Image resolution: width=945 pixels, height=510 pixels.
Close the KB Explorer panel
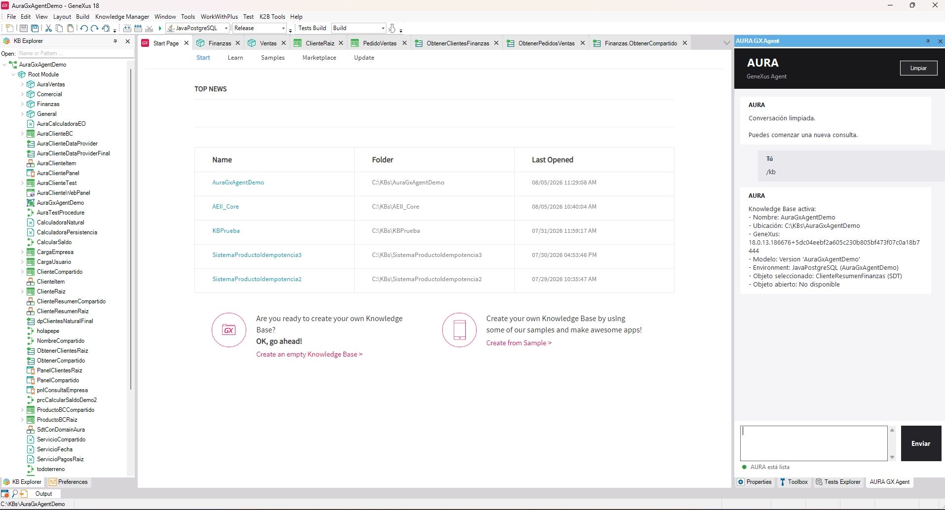[128, 41]
